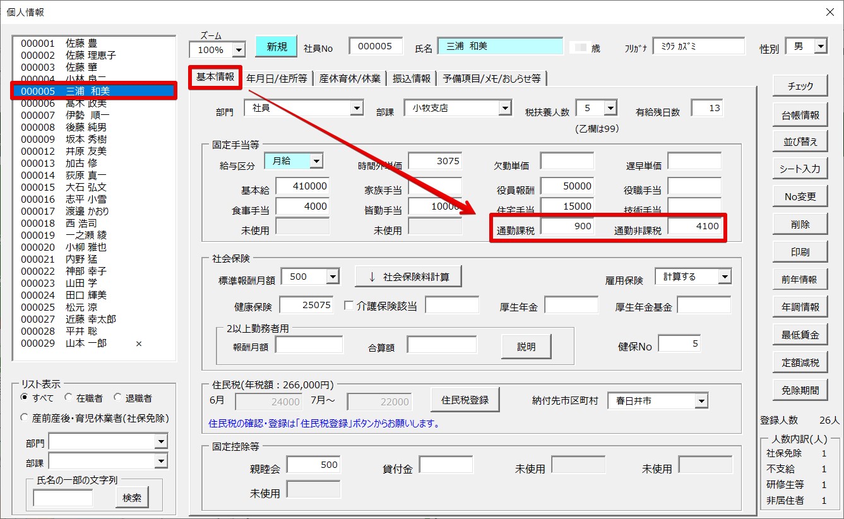844x519 pixels.
Task: Open the 雇用保険 計算する dropdown
Action: [x=724, y=277]
